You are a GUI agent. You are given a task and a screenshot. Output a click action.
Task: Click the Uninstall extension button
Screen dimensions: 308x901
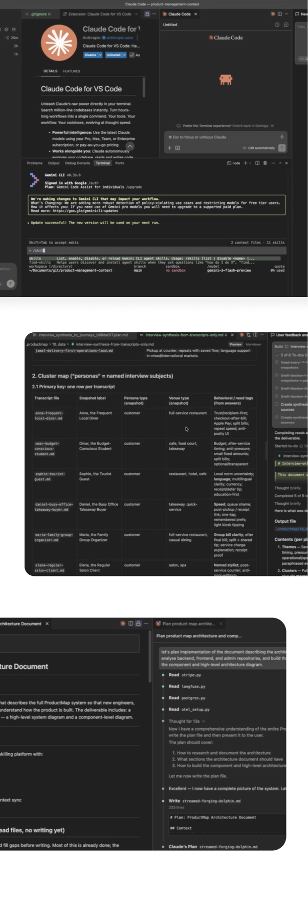tap(114, 55)
